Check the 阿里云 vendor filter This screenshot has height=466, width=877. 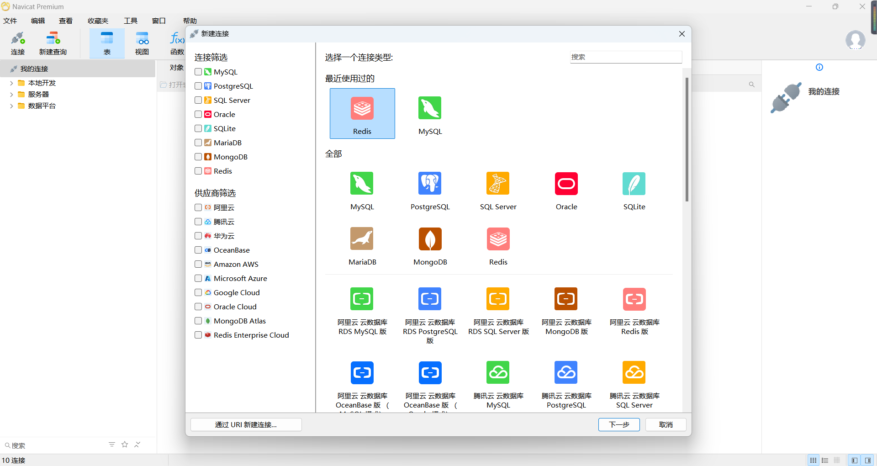coord(198,207)
